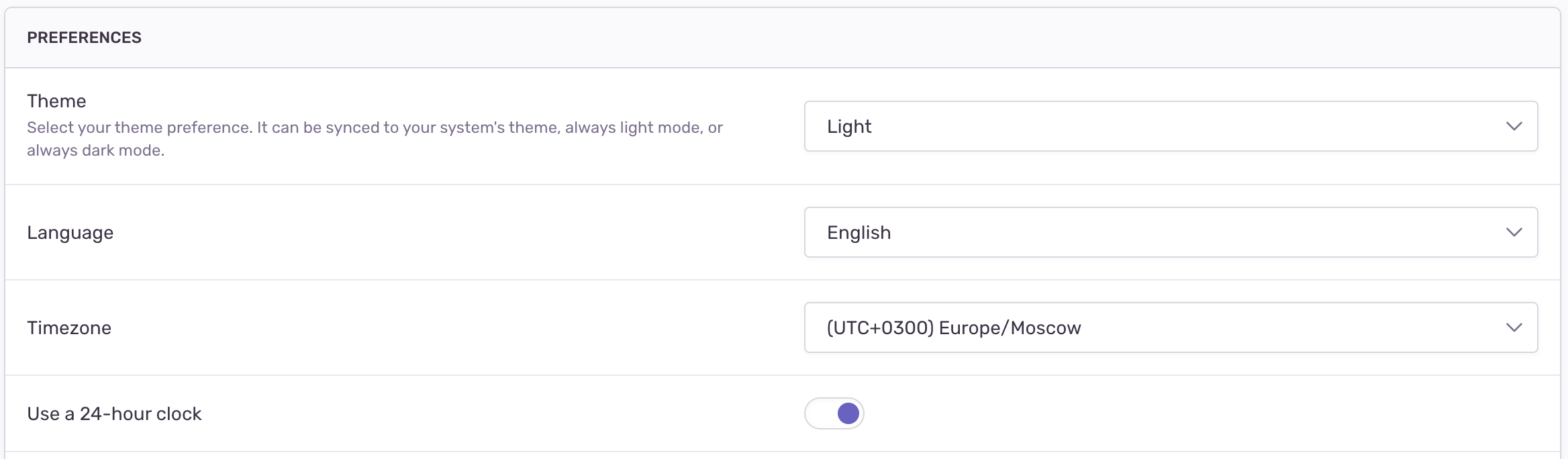Click the chevron on the Timezone selector
The width and height of the screenshot is (1568, 459).
click(x=1514, y=327)
